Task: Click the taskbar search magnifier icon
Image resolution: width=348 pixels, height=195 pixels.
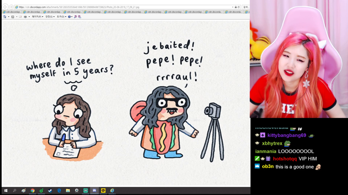Action: point(15,190)
